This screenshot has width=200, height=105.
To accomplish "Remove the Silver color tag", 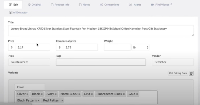I will (x=27, y=94).
